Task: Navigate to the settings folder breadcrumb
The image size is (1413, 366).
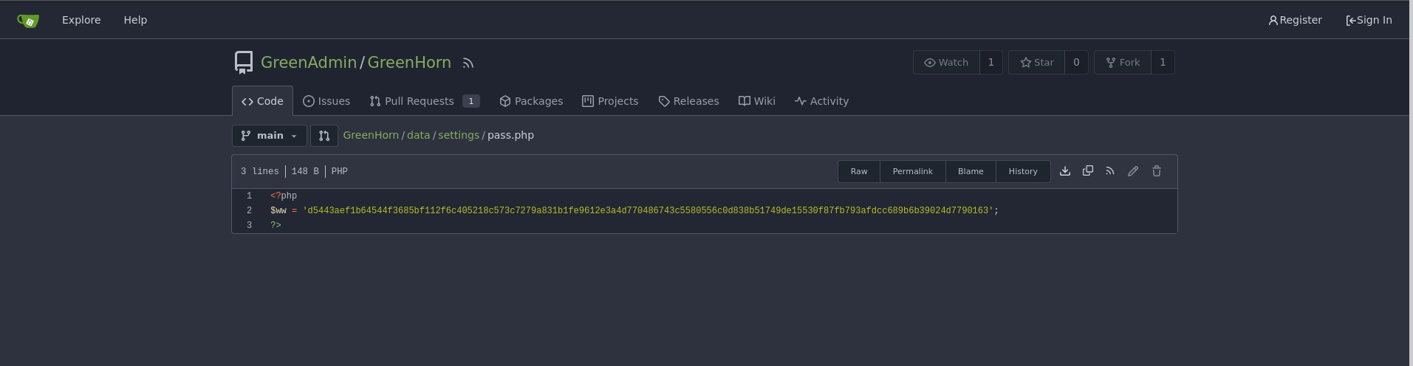Action: coord(459,136)
